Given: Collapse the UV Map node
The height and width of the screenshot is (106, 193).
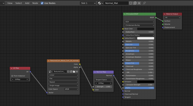Looking at the screenshot, I should click(x=12, y=68).
